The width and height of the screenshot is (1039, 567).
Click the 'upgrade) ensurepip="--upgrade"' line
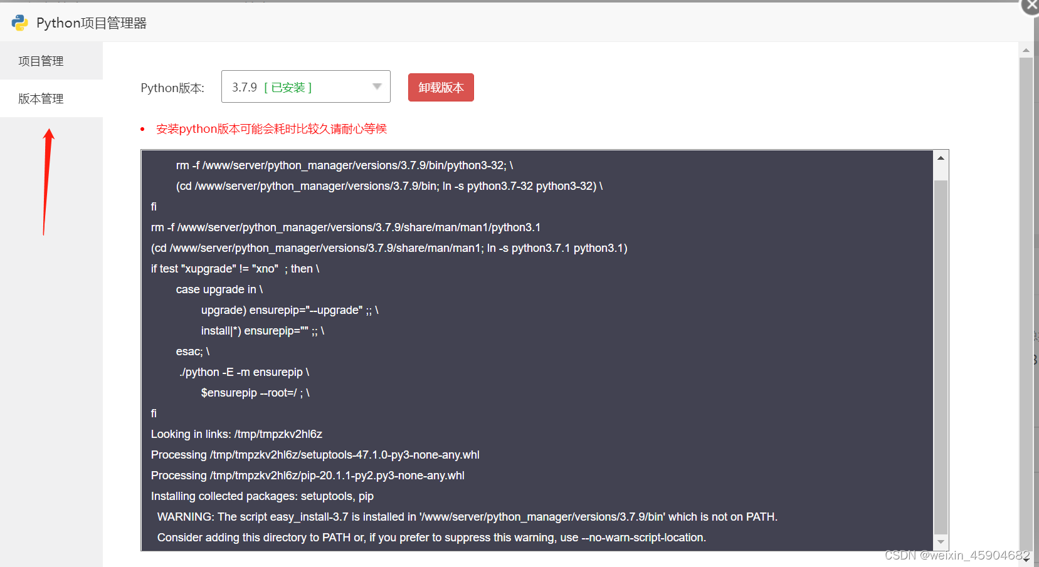[290, 310]
